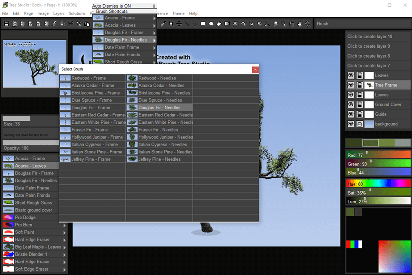Screen dimensions: 412x275
Task: Click the tree preview thumbnail
Action: 34,64
